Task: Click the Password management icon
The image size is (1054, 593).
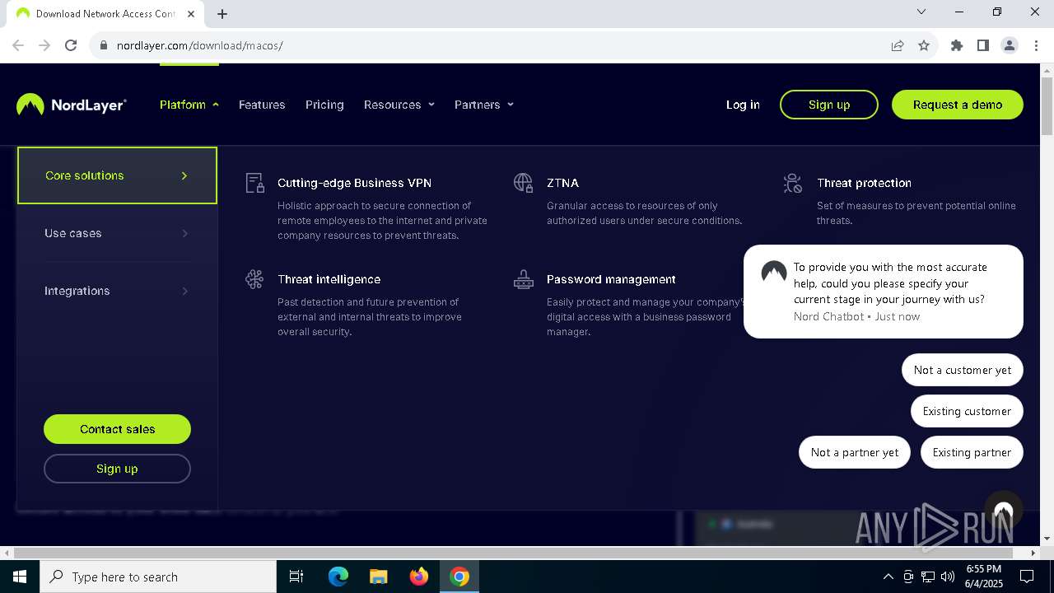Action: pos(524,279)
